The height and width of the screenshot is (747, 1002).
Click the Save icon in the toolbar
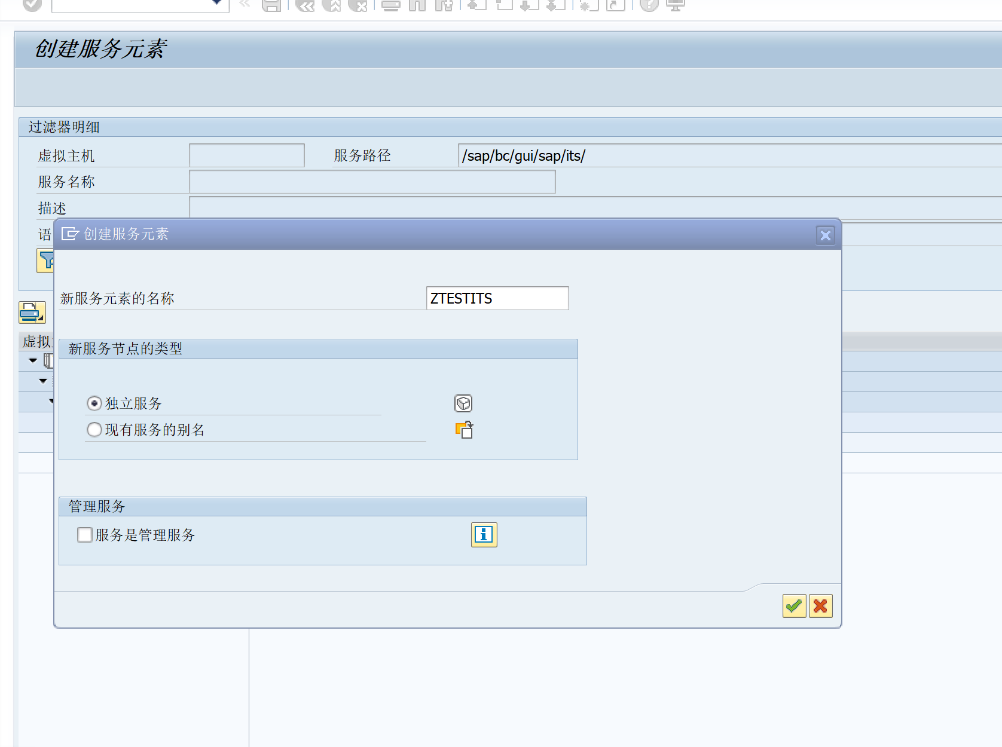tap(273, 5)
